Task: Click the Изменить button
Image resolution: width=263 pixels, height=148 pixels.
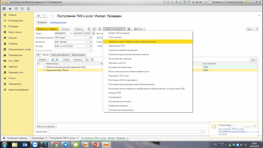Action: (x=78, y=60)
